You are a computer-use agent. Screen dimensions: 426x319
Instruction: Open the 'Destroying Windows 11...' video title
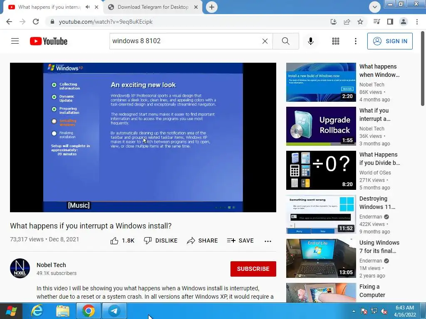[x=377, y=203]
